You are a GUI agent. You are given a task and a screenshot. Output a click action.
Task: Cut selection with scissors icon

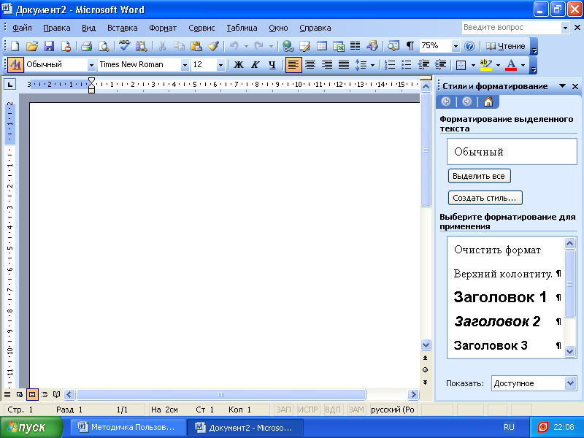(x=162, y=46)
